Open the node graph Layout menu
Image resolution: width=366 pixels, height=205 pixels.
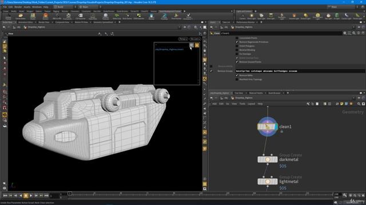tap(251, 104)
